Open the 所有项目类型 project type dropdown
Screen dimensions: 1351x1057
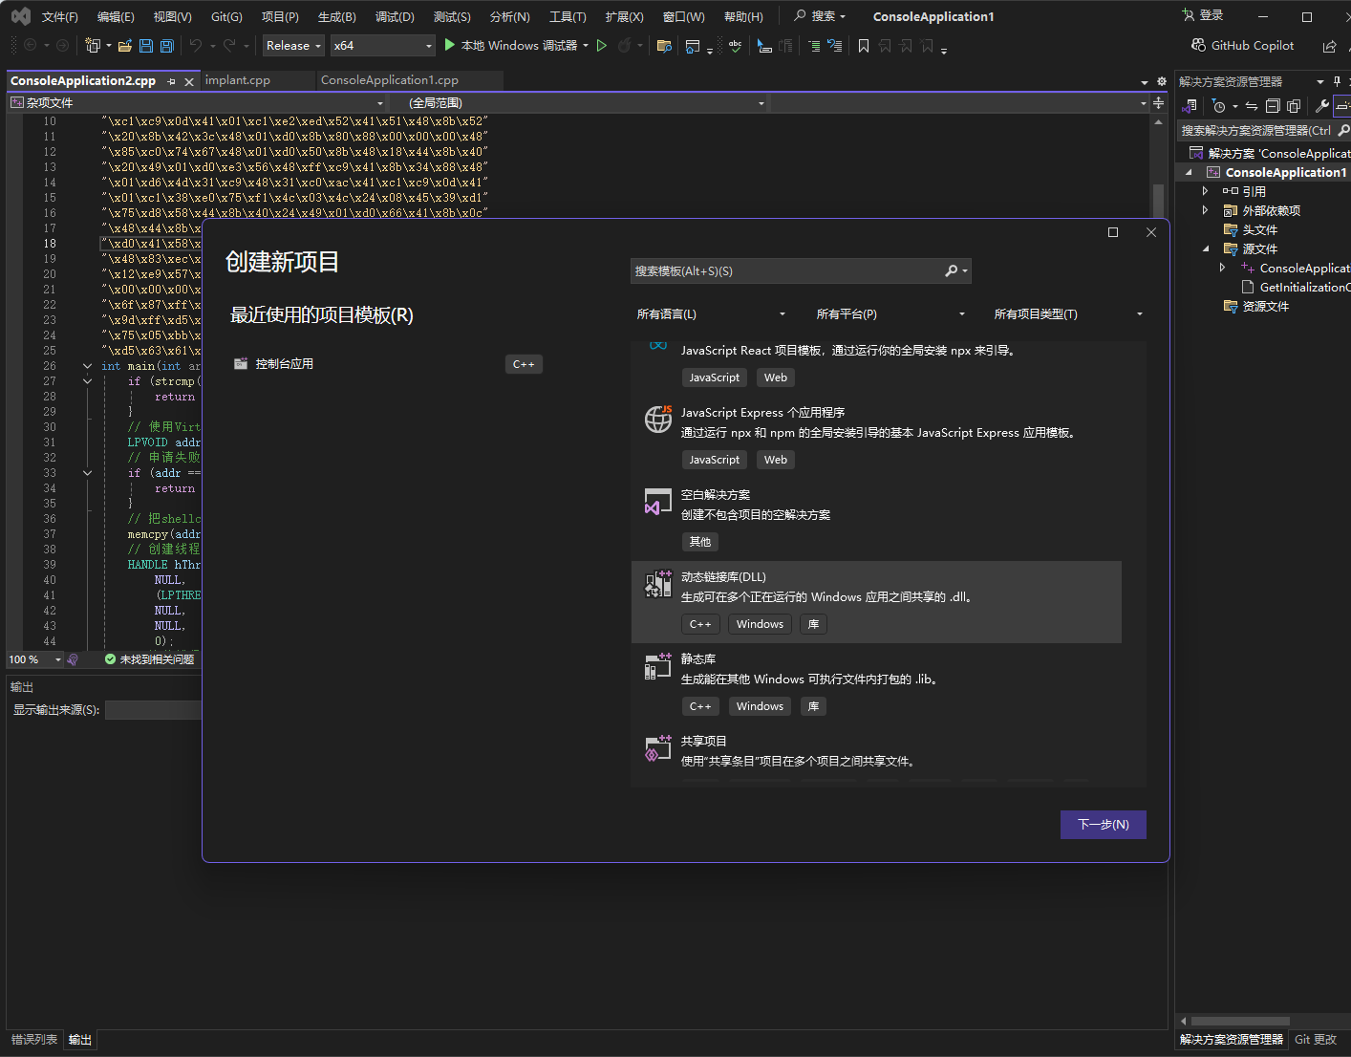(x=1068, y=313)
